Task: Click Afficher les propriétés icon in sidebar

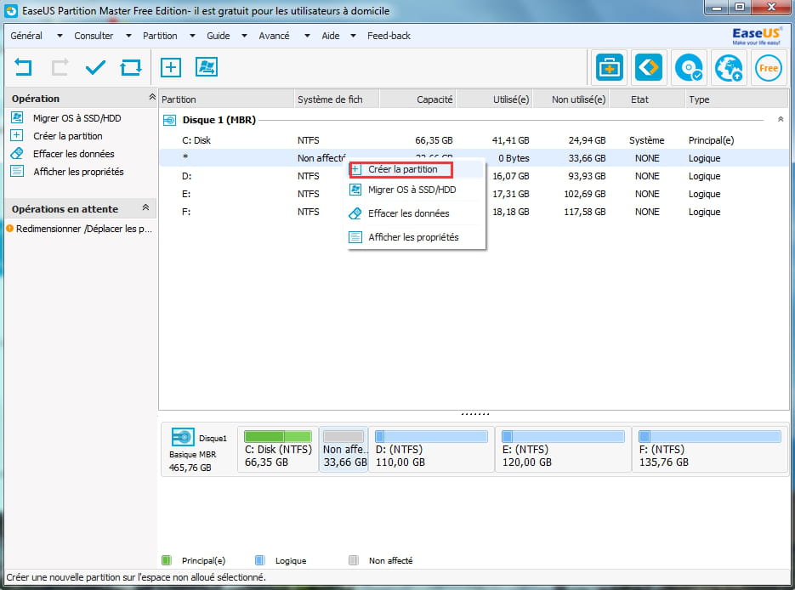Action: pyautogui.click(x=17, y=172)
